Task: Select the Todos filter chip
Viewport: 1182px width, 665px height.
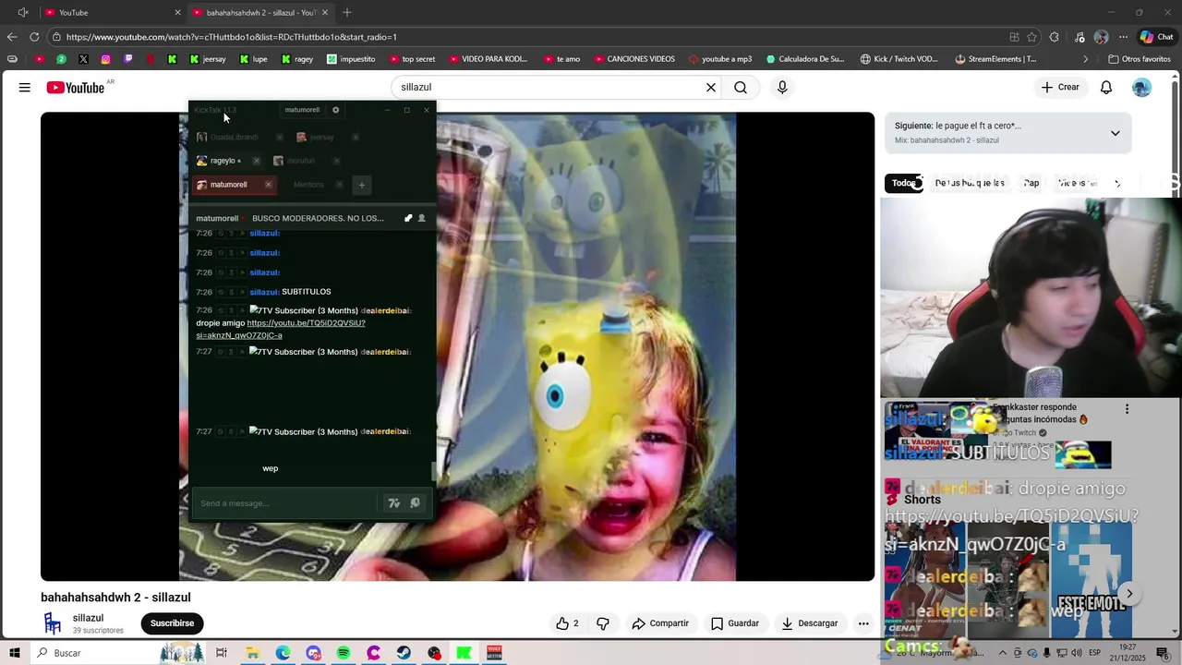Action: (x=904, y=183)
